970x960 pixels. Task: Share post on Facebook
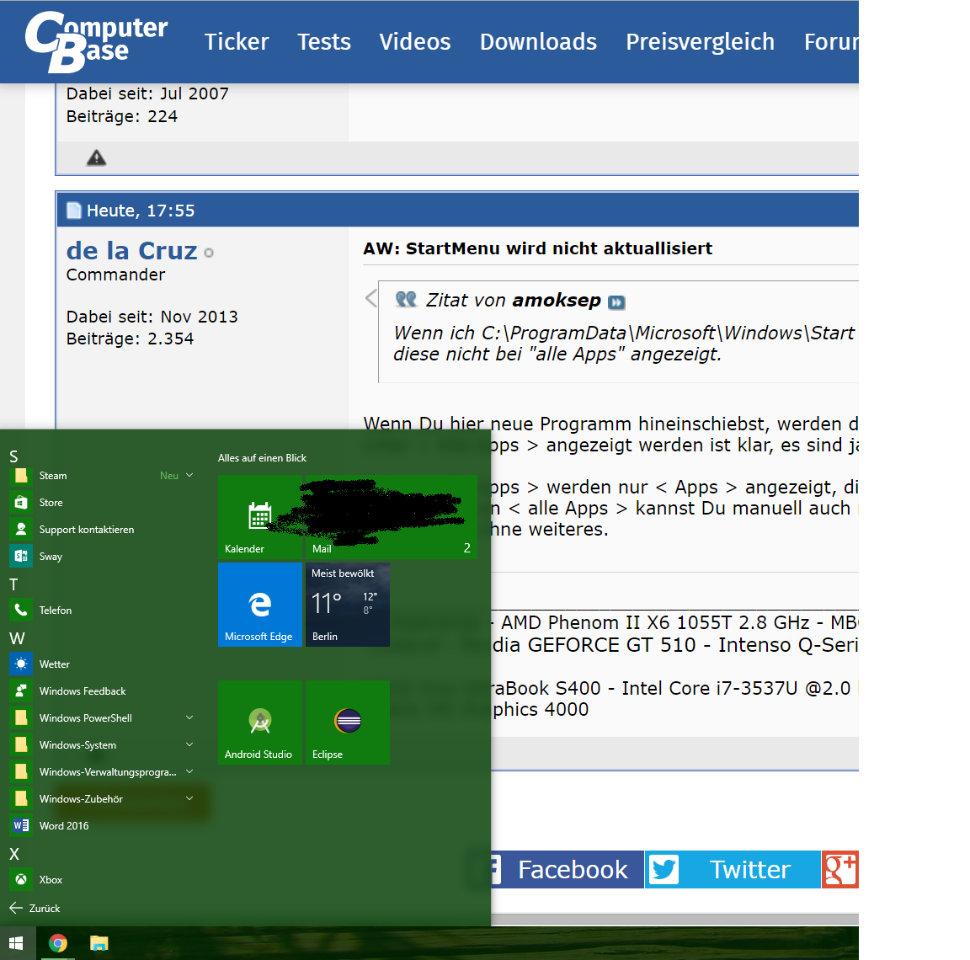click(566, 869)
